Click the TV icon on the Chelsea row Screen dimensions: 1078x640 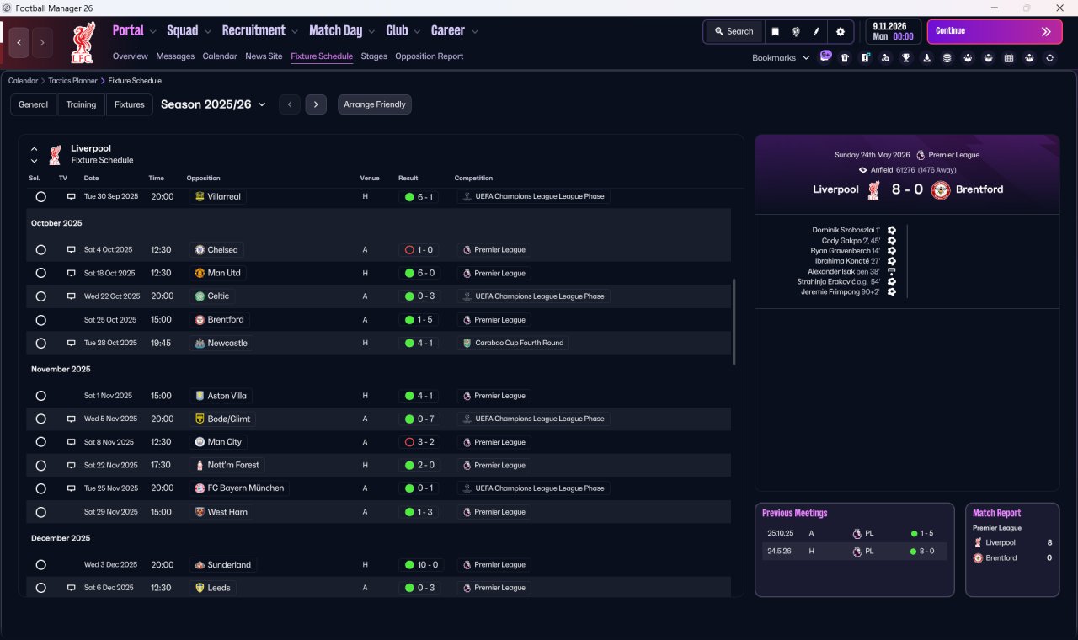[x=72, y=250]
